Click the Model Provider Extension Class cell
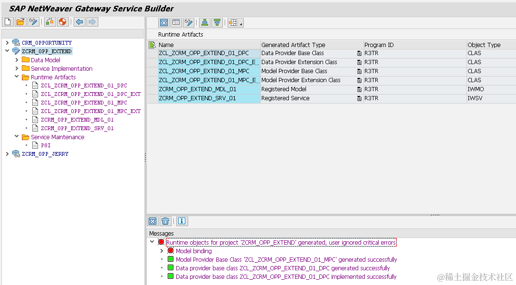The height and width of the screenshot is (285, 516). tap(312, 80)
